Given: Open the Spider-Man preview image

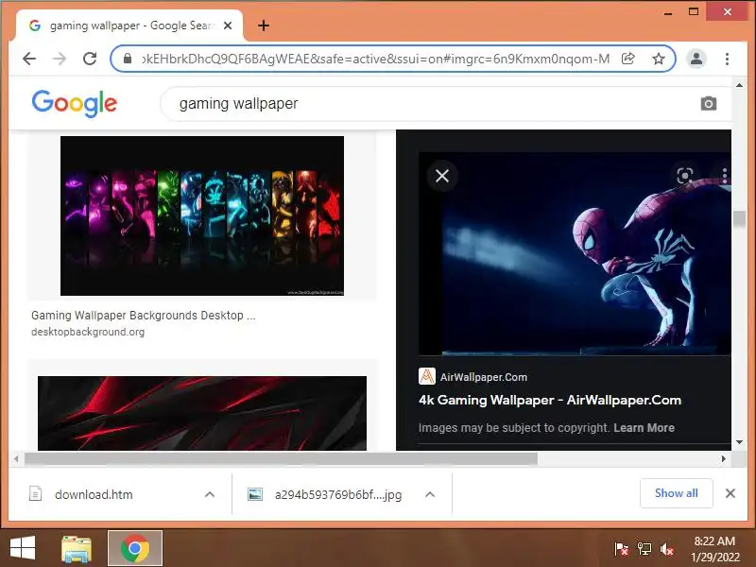Looking at the screenshot, I should [x=575, y=253].
